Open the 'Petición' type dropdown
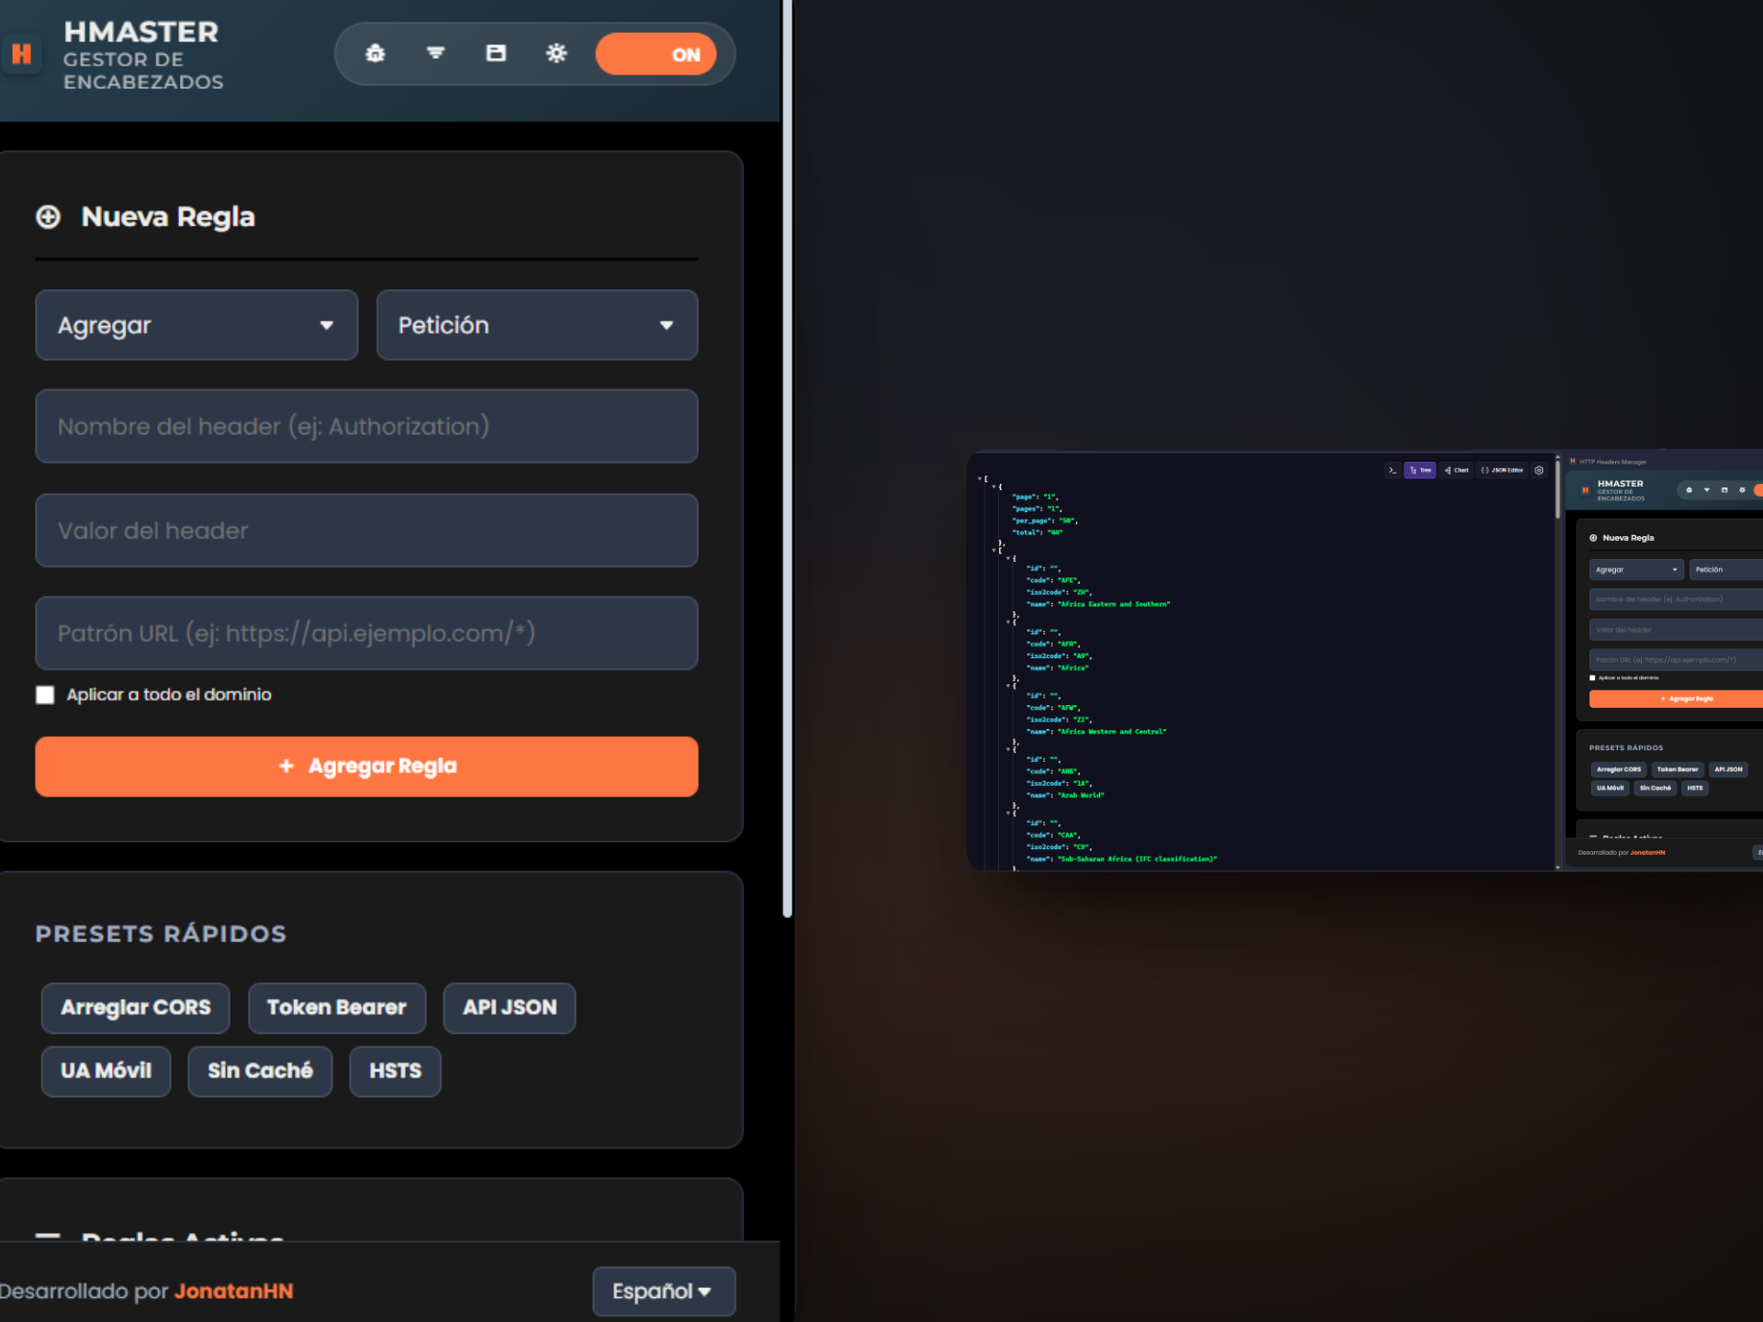Viewport: 1763px width, 1322px height. point(536,325)
